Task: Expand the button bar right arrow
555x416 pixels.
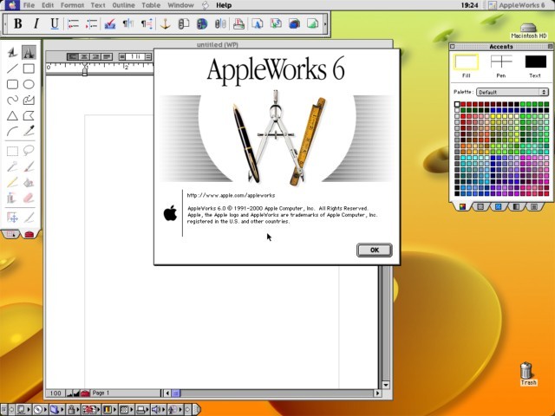Action: 325,24
